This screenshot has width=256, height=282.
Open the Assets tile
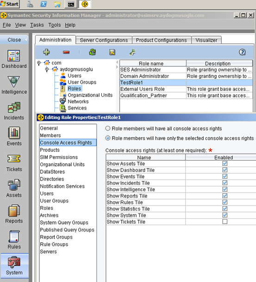(14, 188)
